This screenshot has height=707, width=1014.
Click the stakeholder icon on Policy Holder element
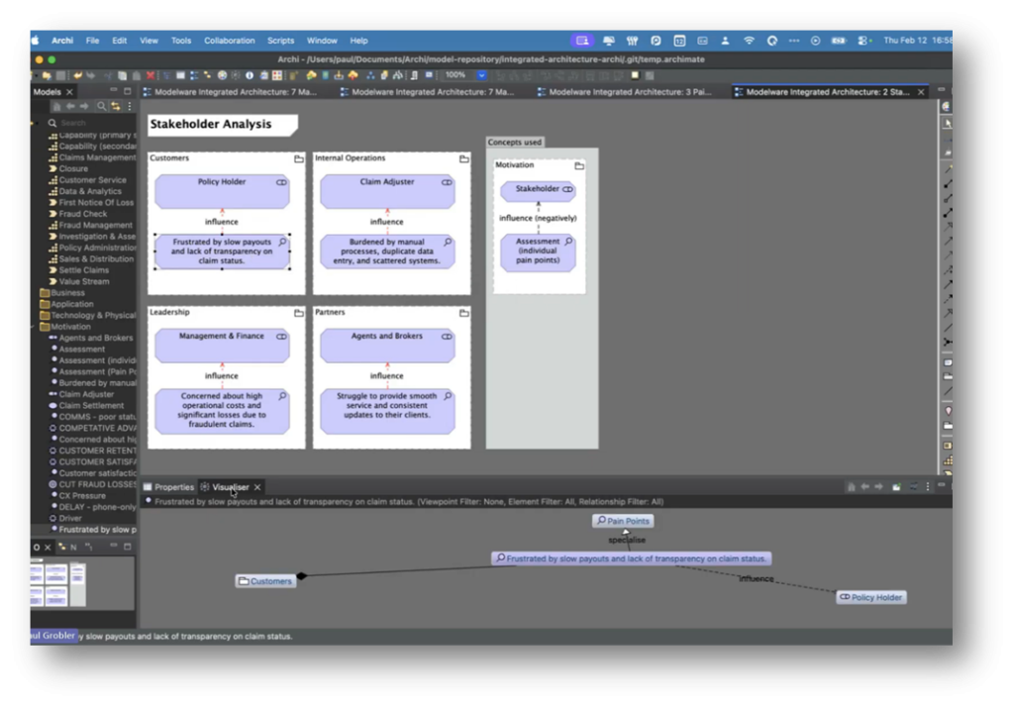point(281,182)
